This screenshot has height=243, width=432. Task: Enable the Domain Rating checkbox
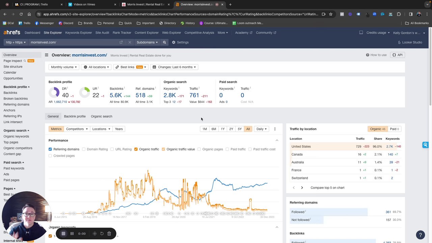[84, 149]
